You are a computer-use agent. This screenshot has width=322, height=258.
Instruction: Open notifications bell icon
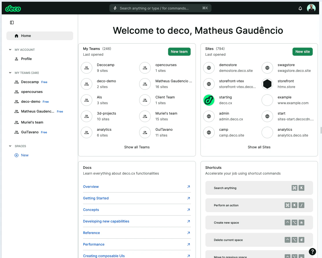click(300, 8)
